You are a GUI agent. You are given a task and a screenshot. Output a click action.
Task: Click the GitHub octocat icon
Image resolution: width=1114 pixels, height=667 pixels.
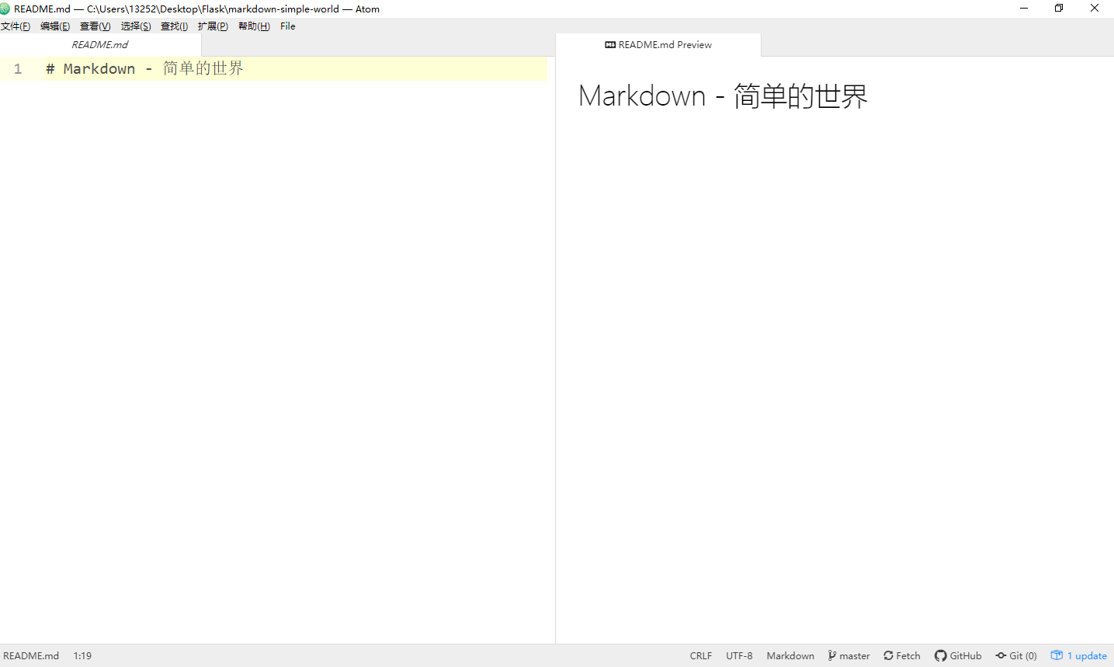point(940,656)
